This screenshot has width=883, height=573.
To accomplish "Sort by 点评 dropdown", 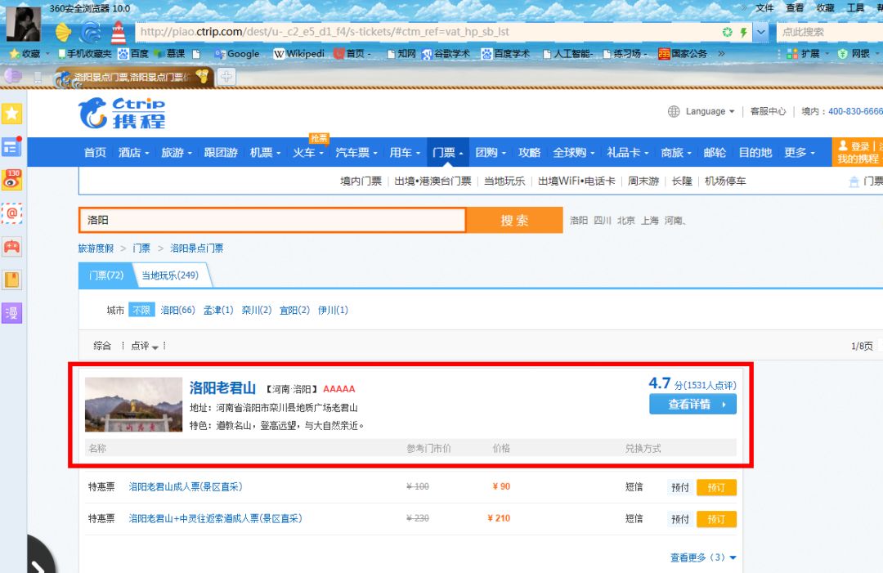I will tap(145, 346).
